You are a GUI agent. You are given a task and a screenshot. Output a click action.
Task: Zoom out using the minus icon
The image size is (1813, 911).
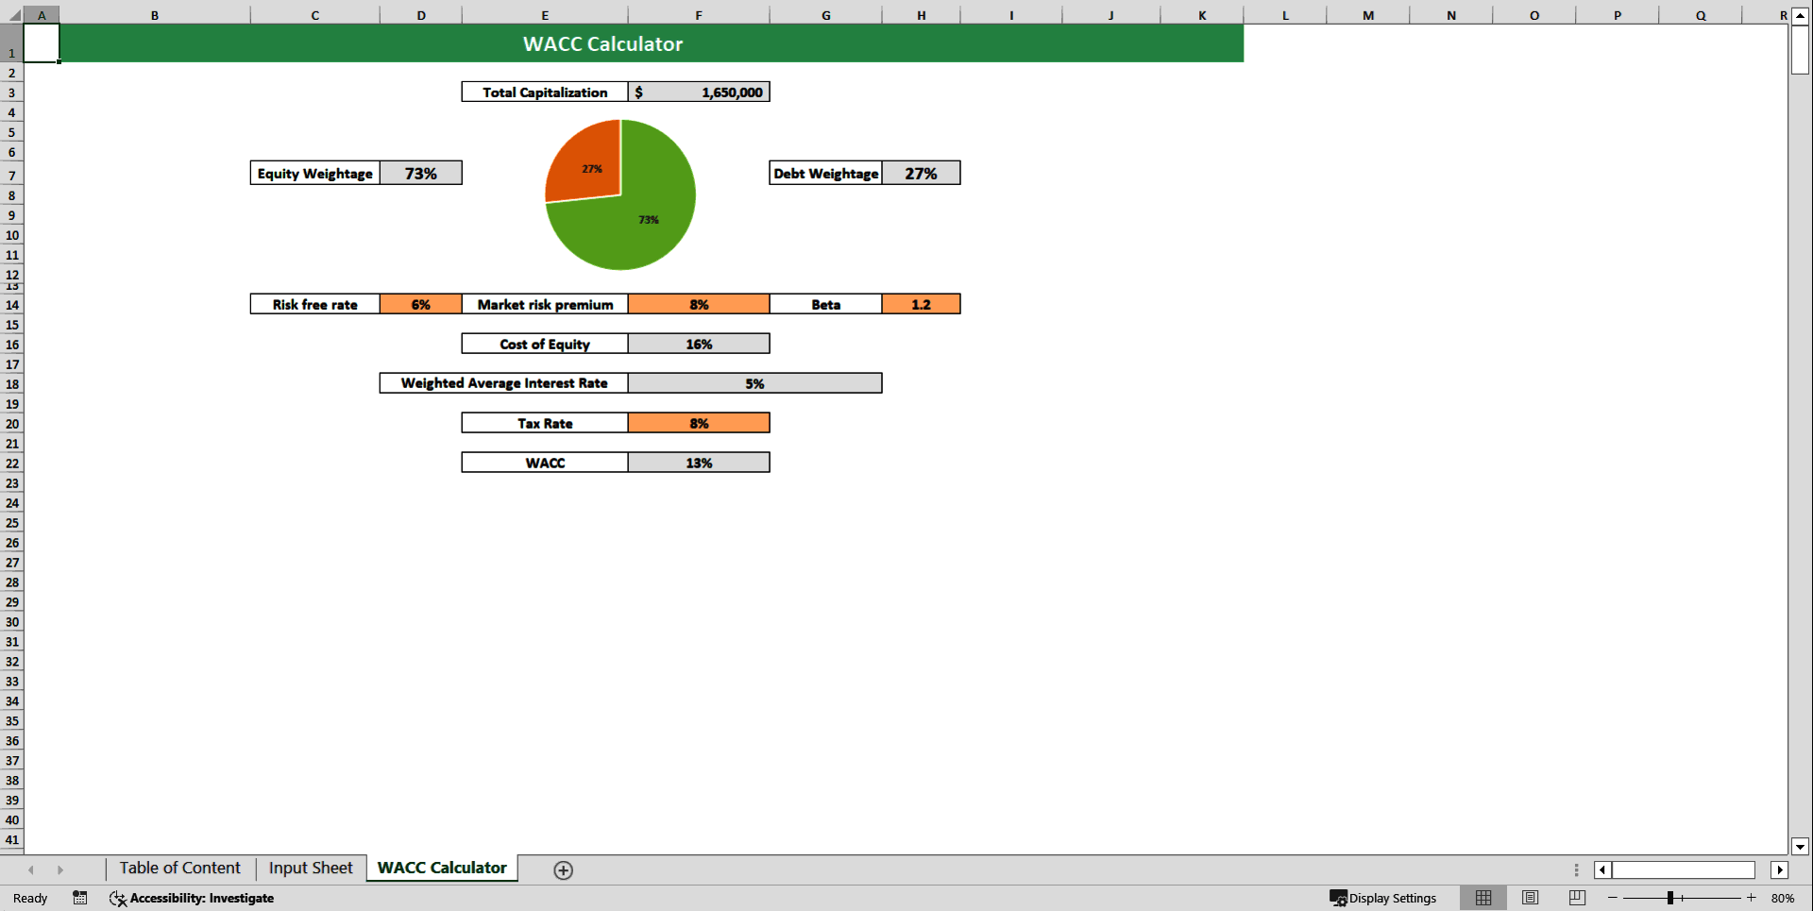click(x=1612, y=898)
